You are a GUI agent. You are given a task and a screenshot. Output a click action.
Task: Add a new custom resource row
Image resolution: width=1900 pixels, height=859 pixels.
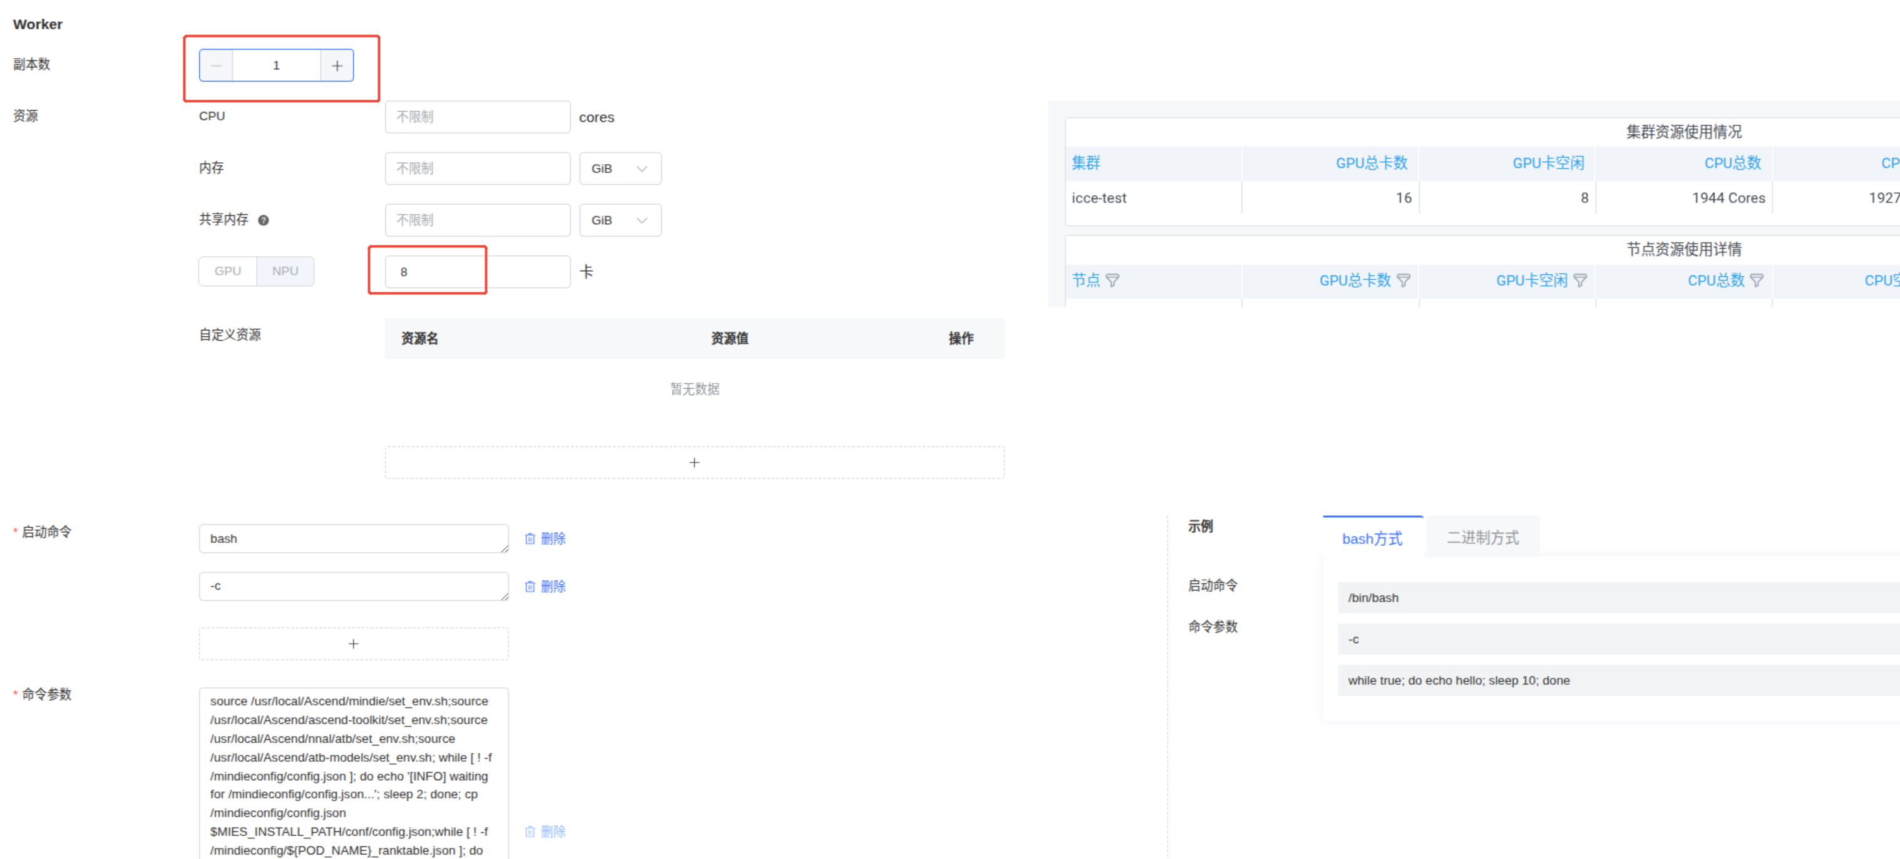(694, 462)
